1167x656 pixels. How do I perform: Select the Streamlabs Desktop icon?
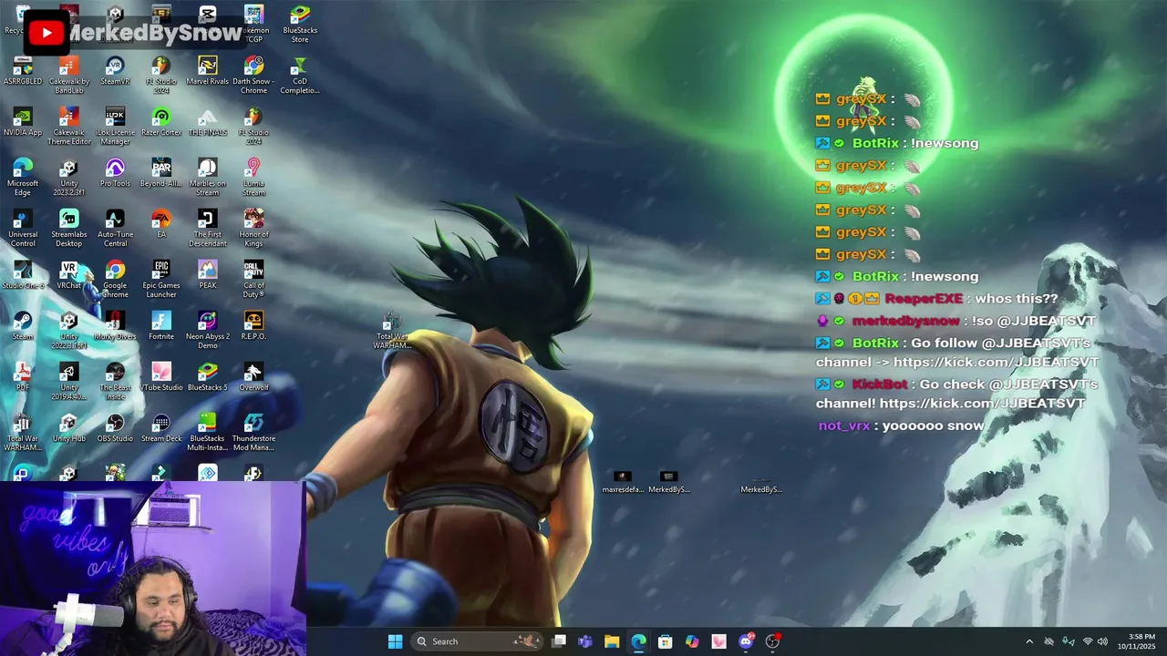pos(68,228)
